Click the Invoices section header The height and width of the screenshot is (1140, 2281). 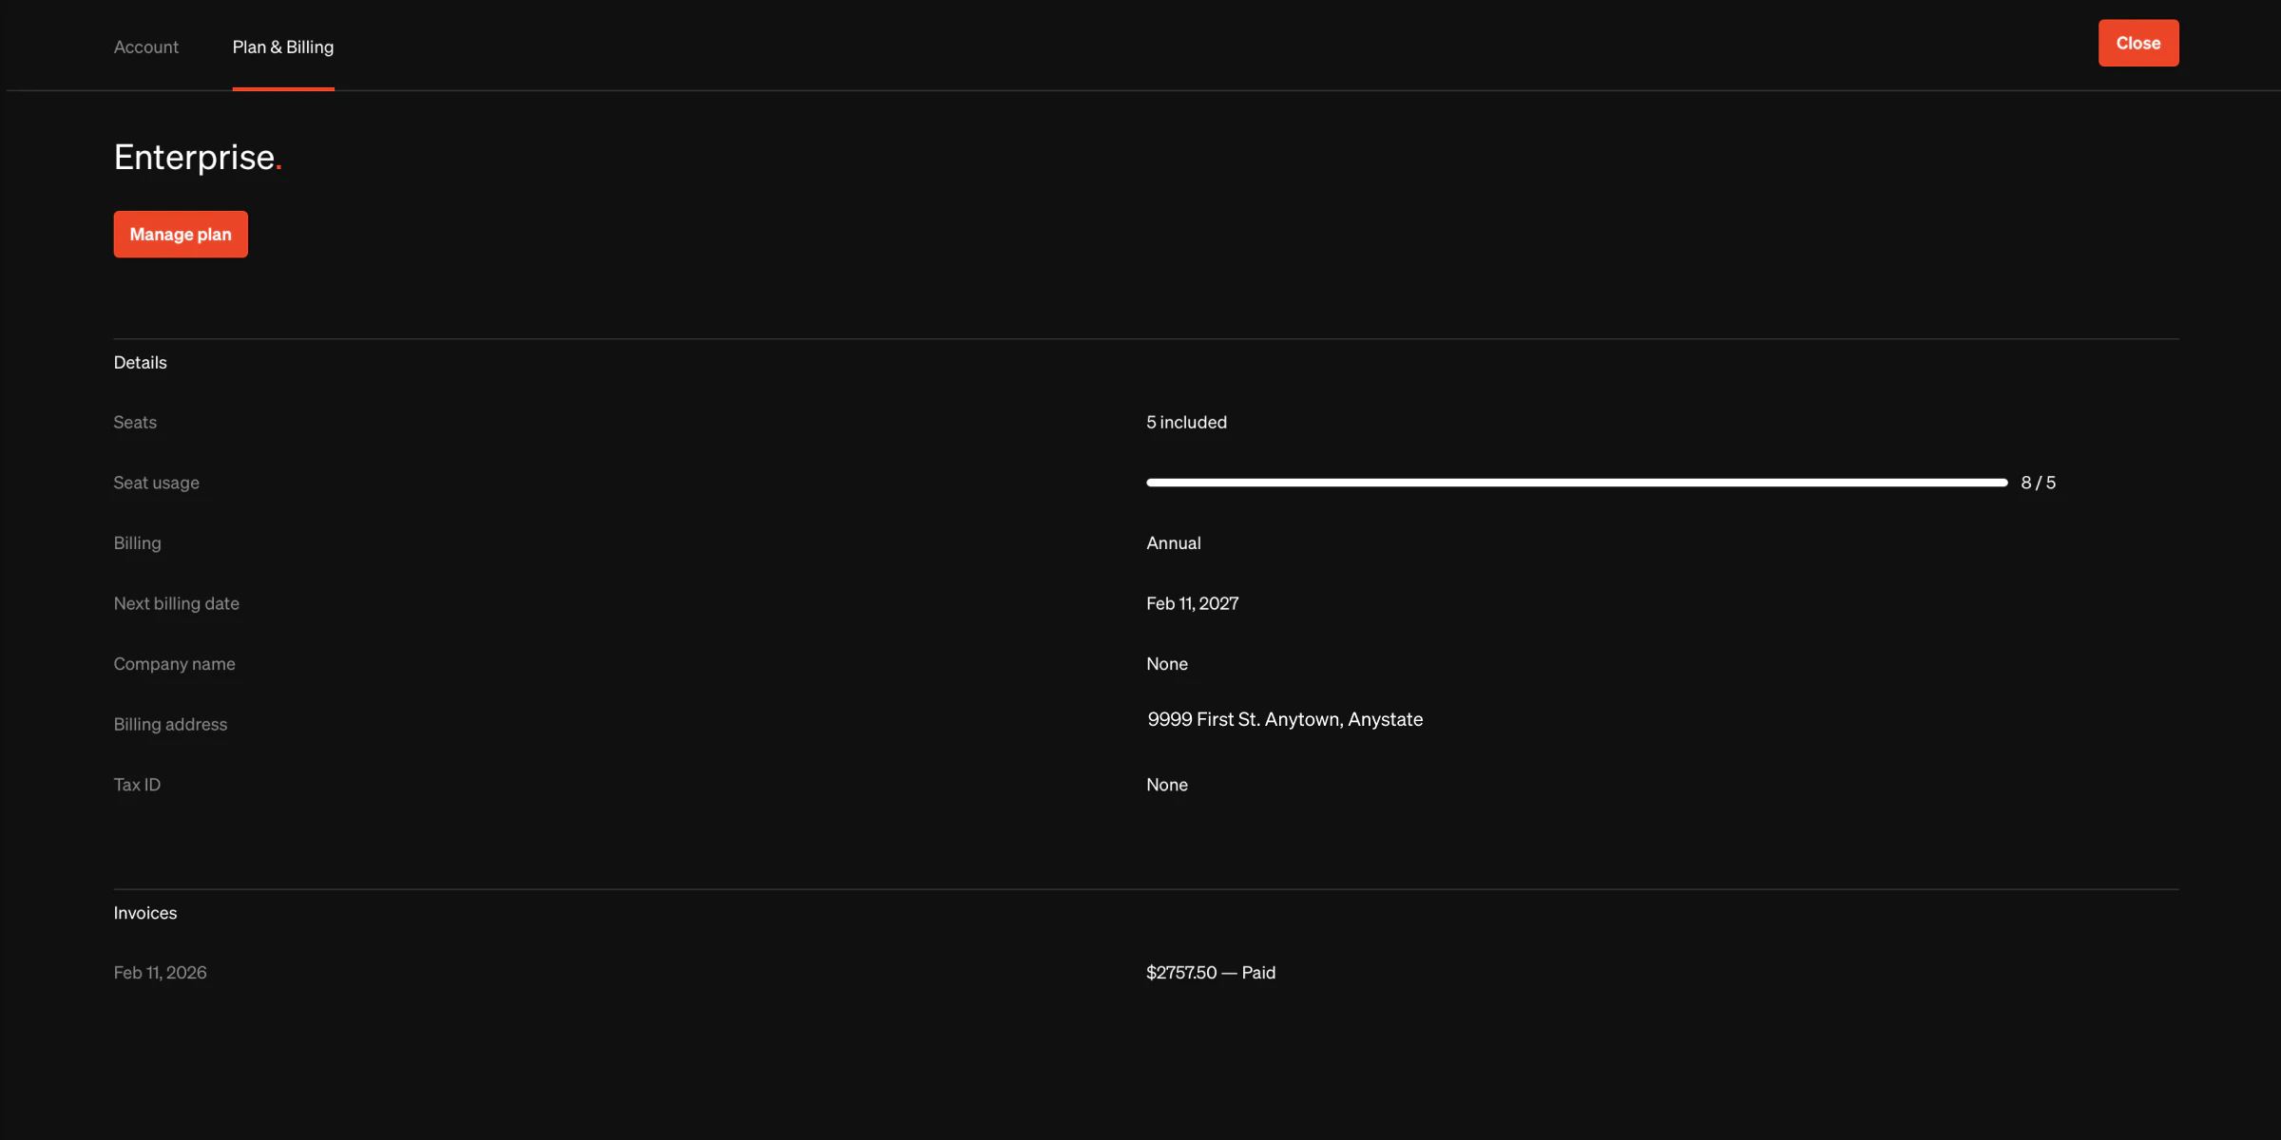144,912
